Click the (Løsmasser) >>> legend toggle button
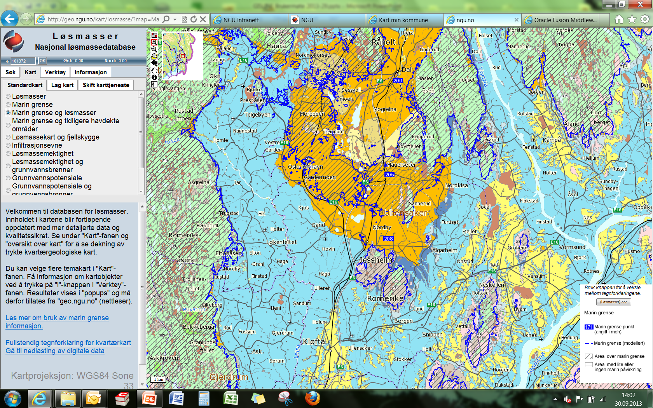The image size is (653, 408). pyautogui.click(x=613, y=302)
